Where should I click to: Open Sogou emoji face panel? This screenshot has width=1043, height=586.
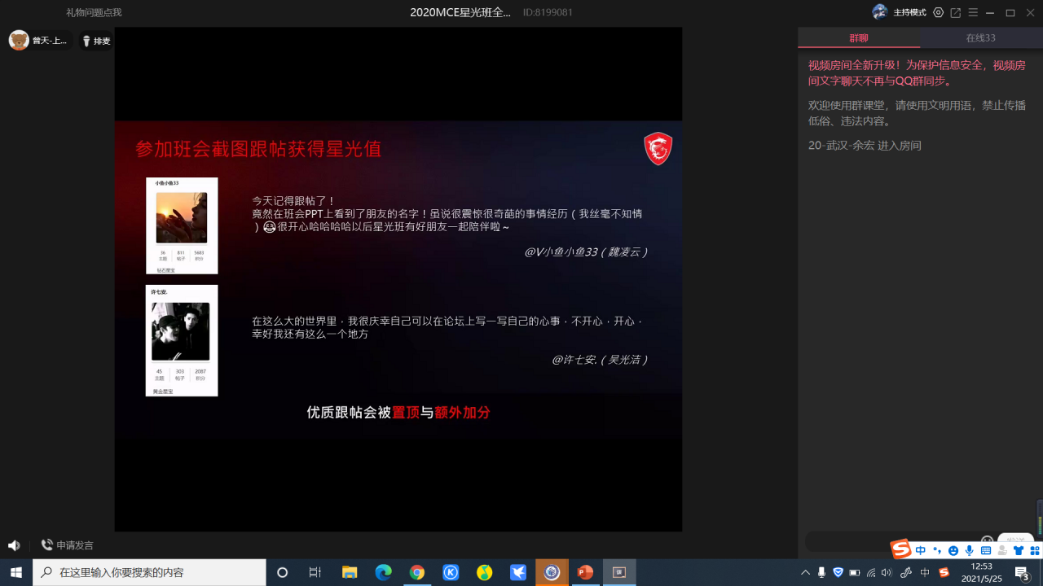click(x=953, y=551)
